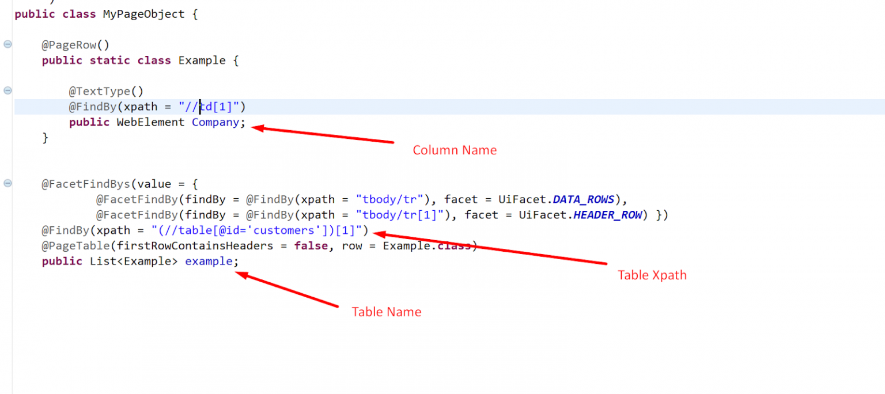
Task: Click the example list variable name
Action: [x=209, y=261]
